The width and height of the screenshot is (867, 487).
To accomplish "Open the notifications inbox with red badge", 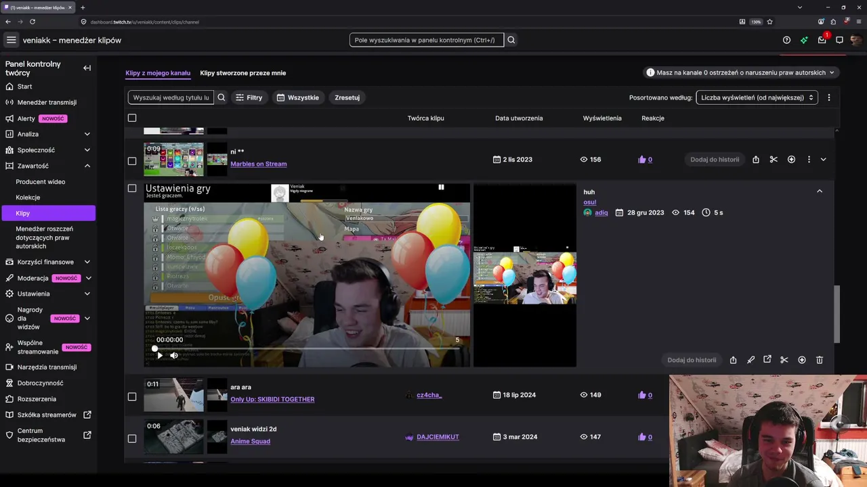I will tap(822, 39).
